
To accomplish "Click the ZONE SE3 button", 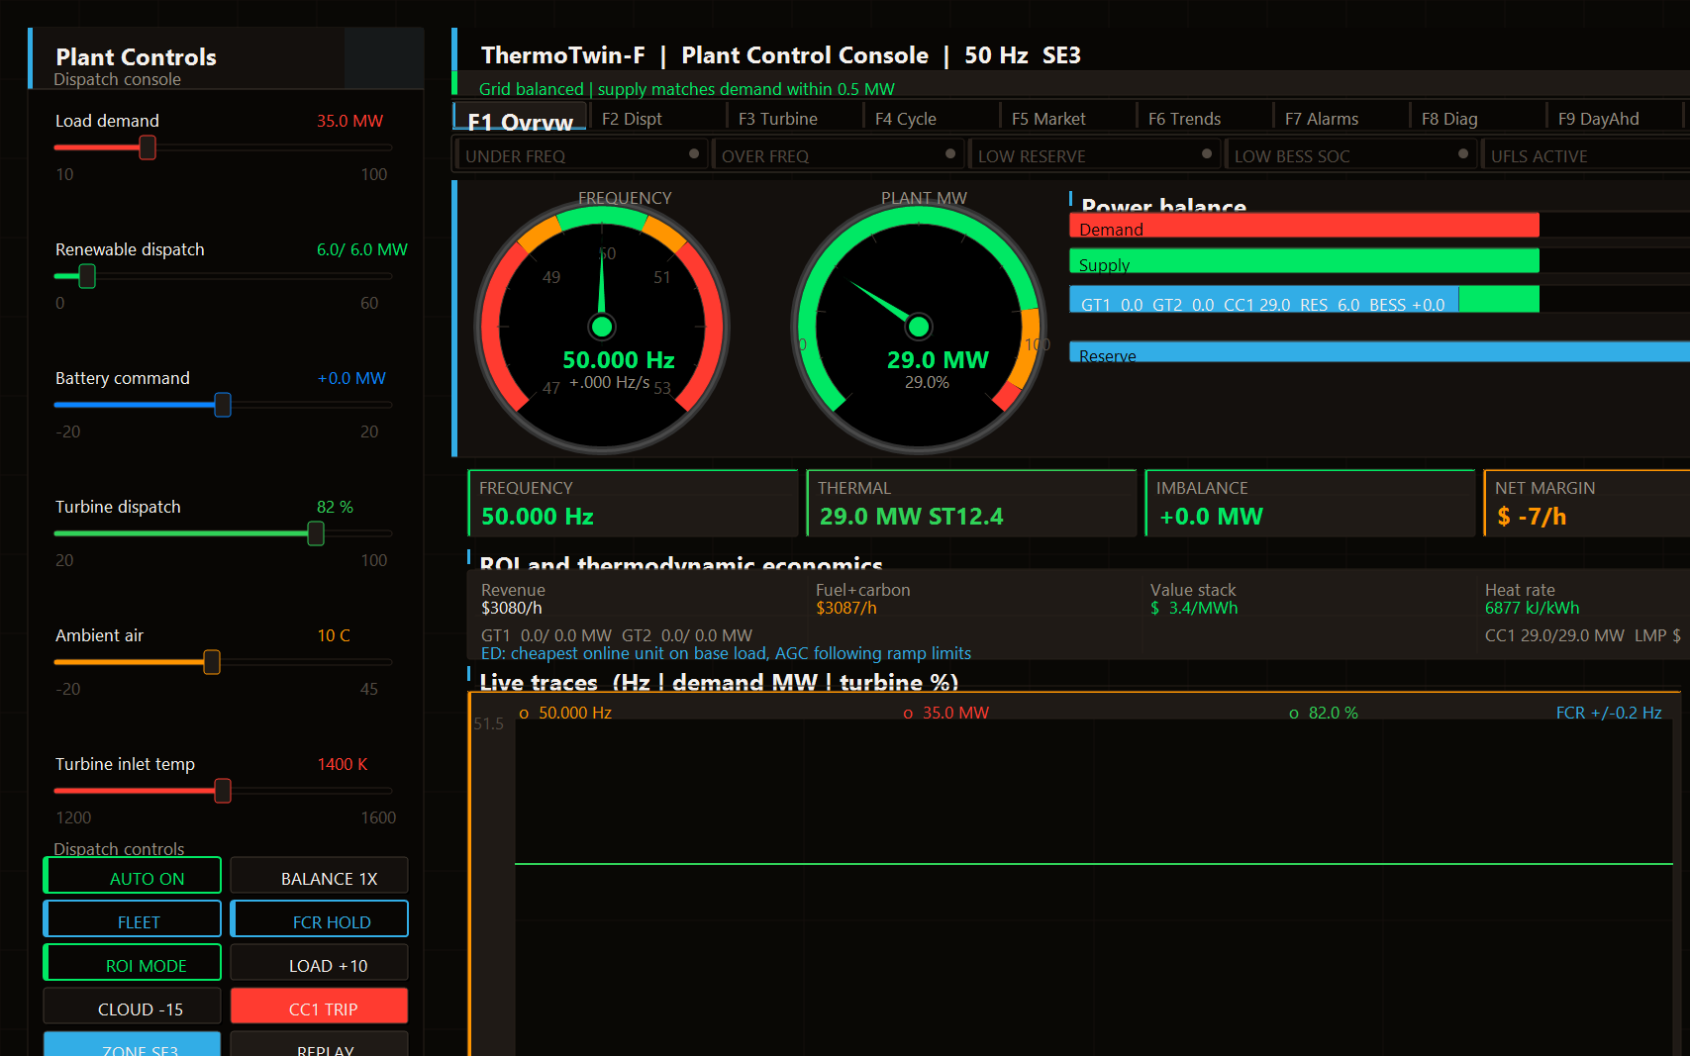I will pos(133,1044).
